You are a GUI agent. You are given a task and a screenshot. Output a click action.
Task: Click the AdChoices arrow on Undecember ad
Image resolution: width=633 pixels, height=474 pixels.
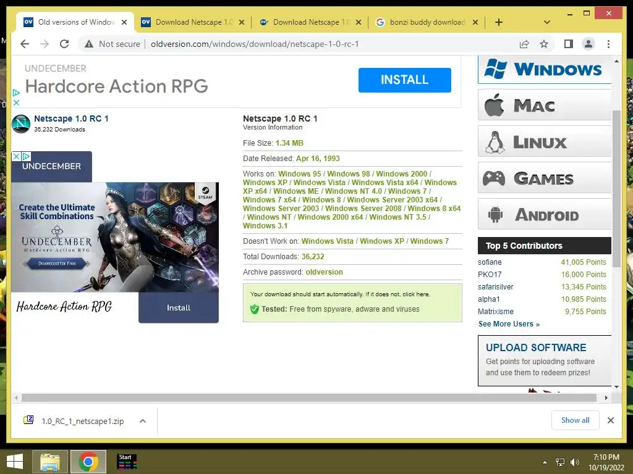coord(26,156)
